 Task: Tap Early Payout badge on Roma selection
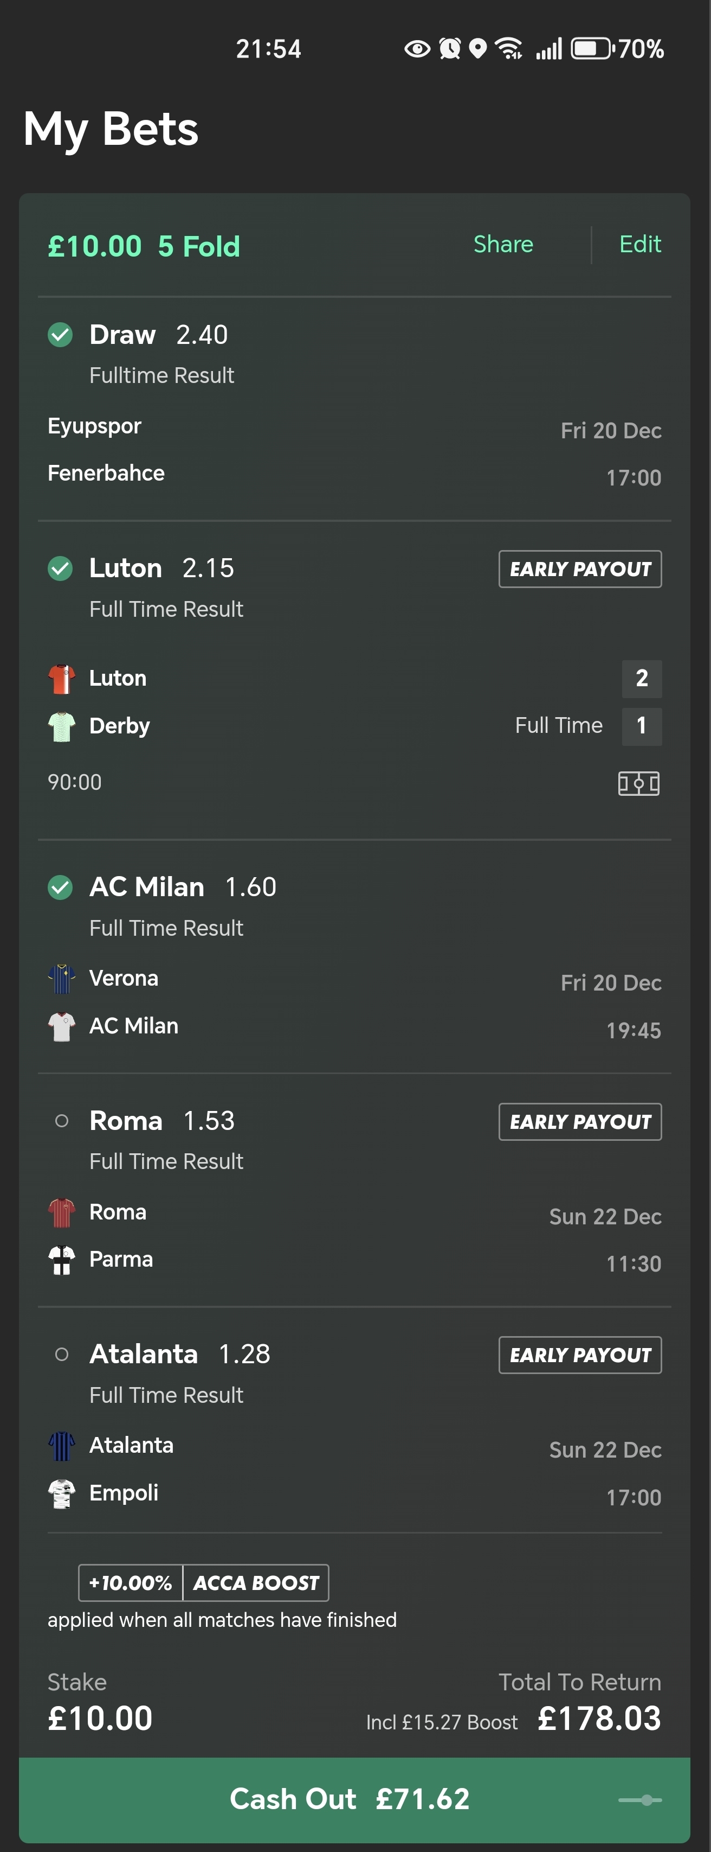pos(579,1121)
